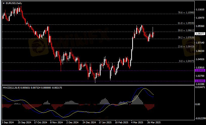Click the 2 Dec 2024 date label
The height and width of the screenshot is (125, 206).
(72, 122)
